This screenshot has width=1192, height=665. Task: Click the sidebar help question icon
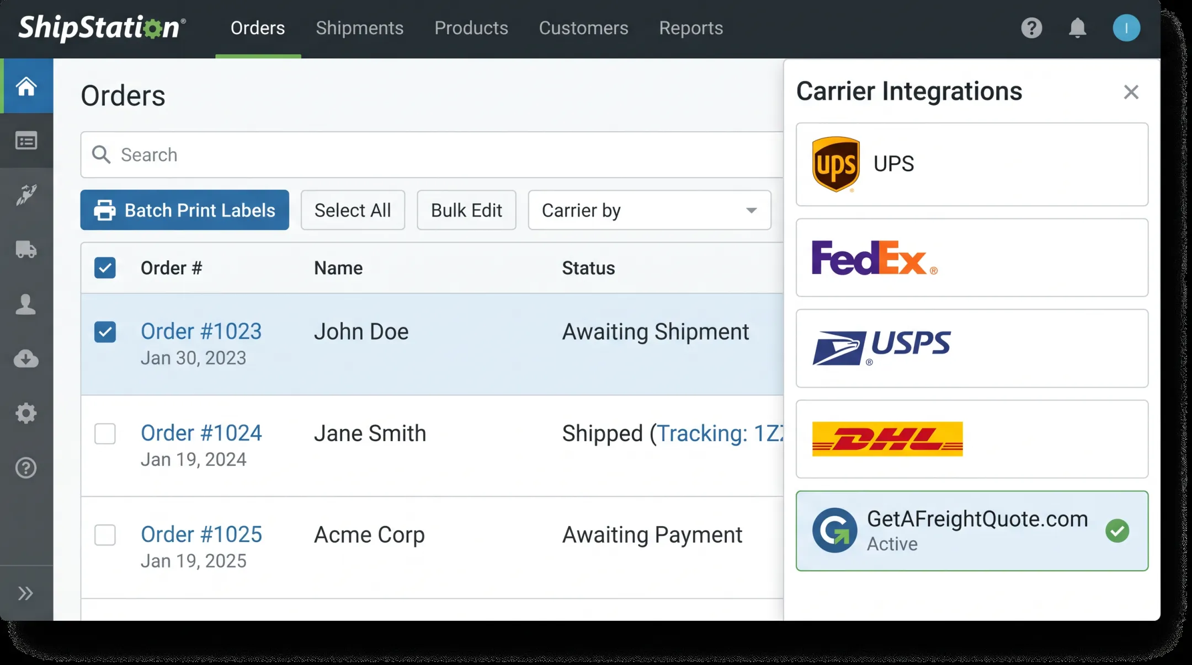tap(26, 468)
